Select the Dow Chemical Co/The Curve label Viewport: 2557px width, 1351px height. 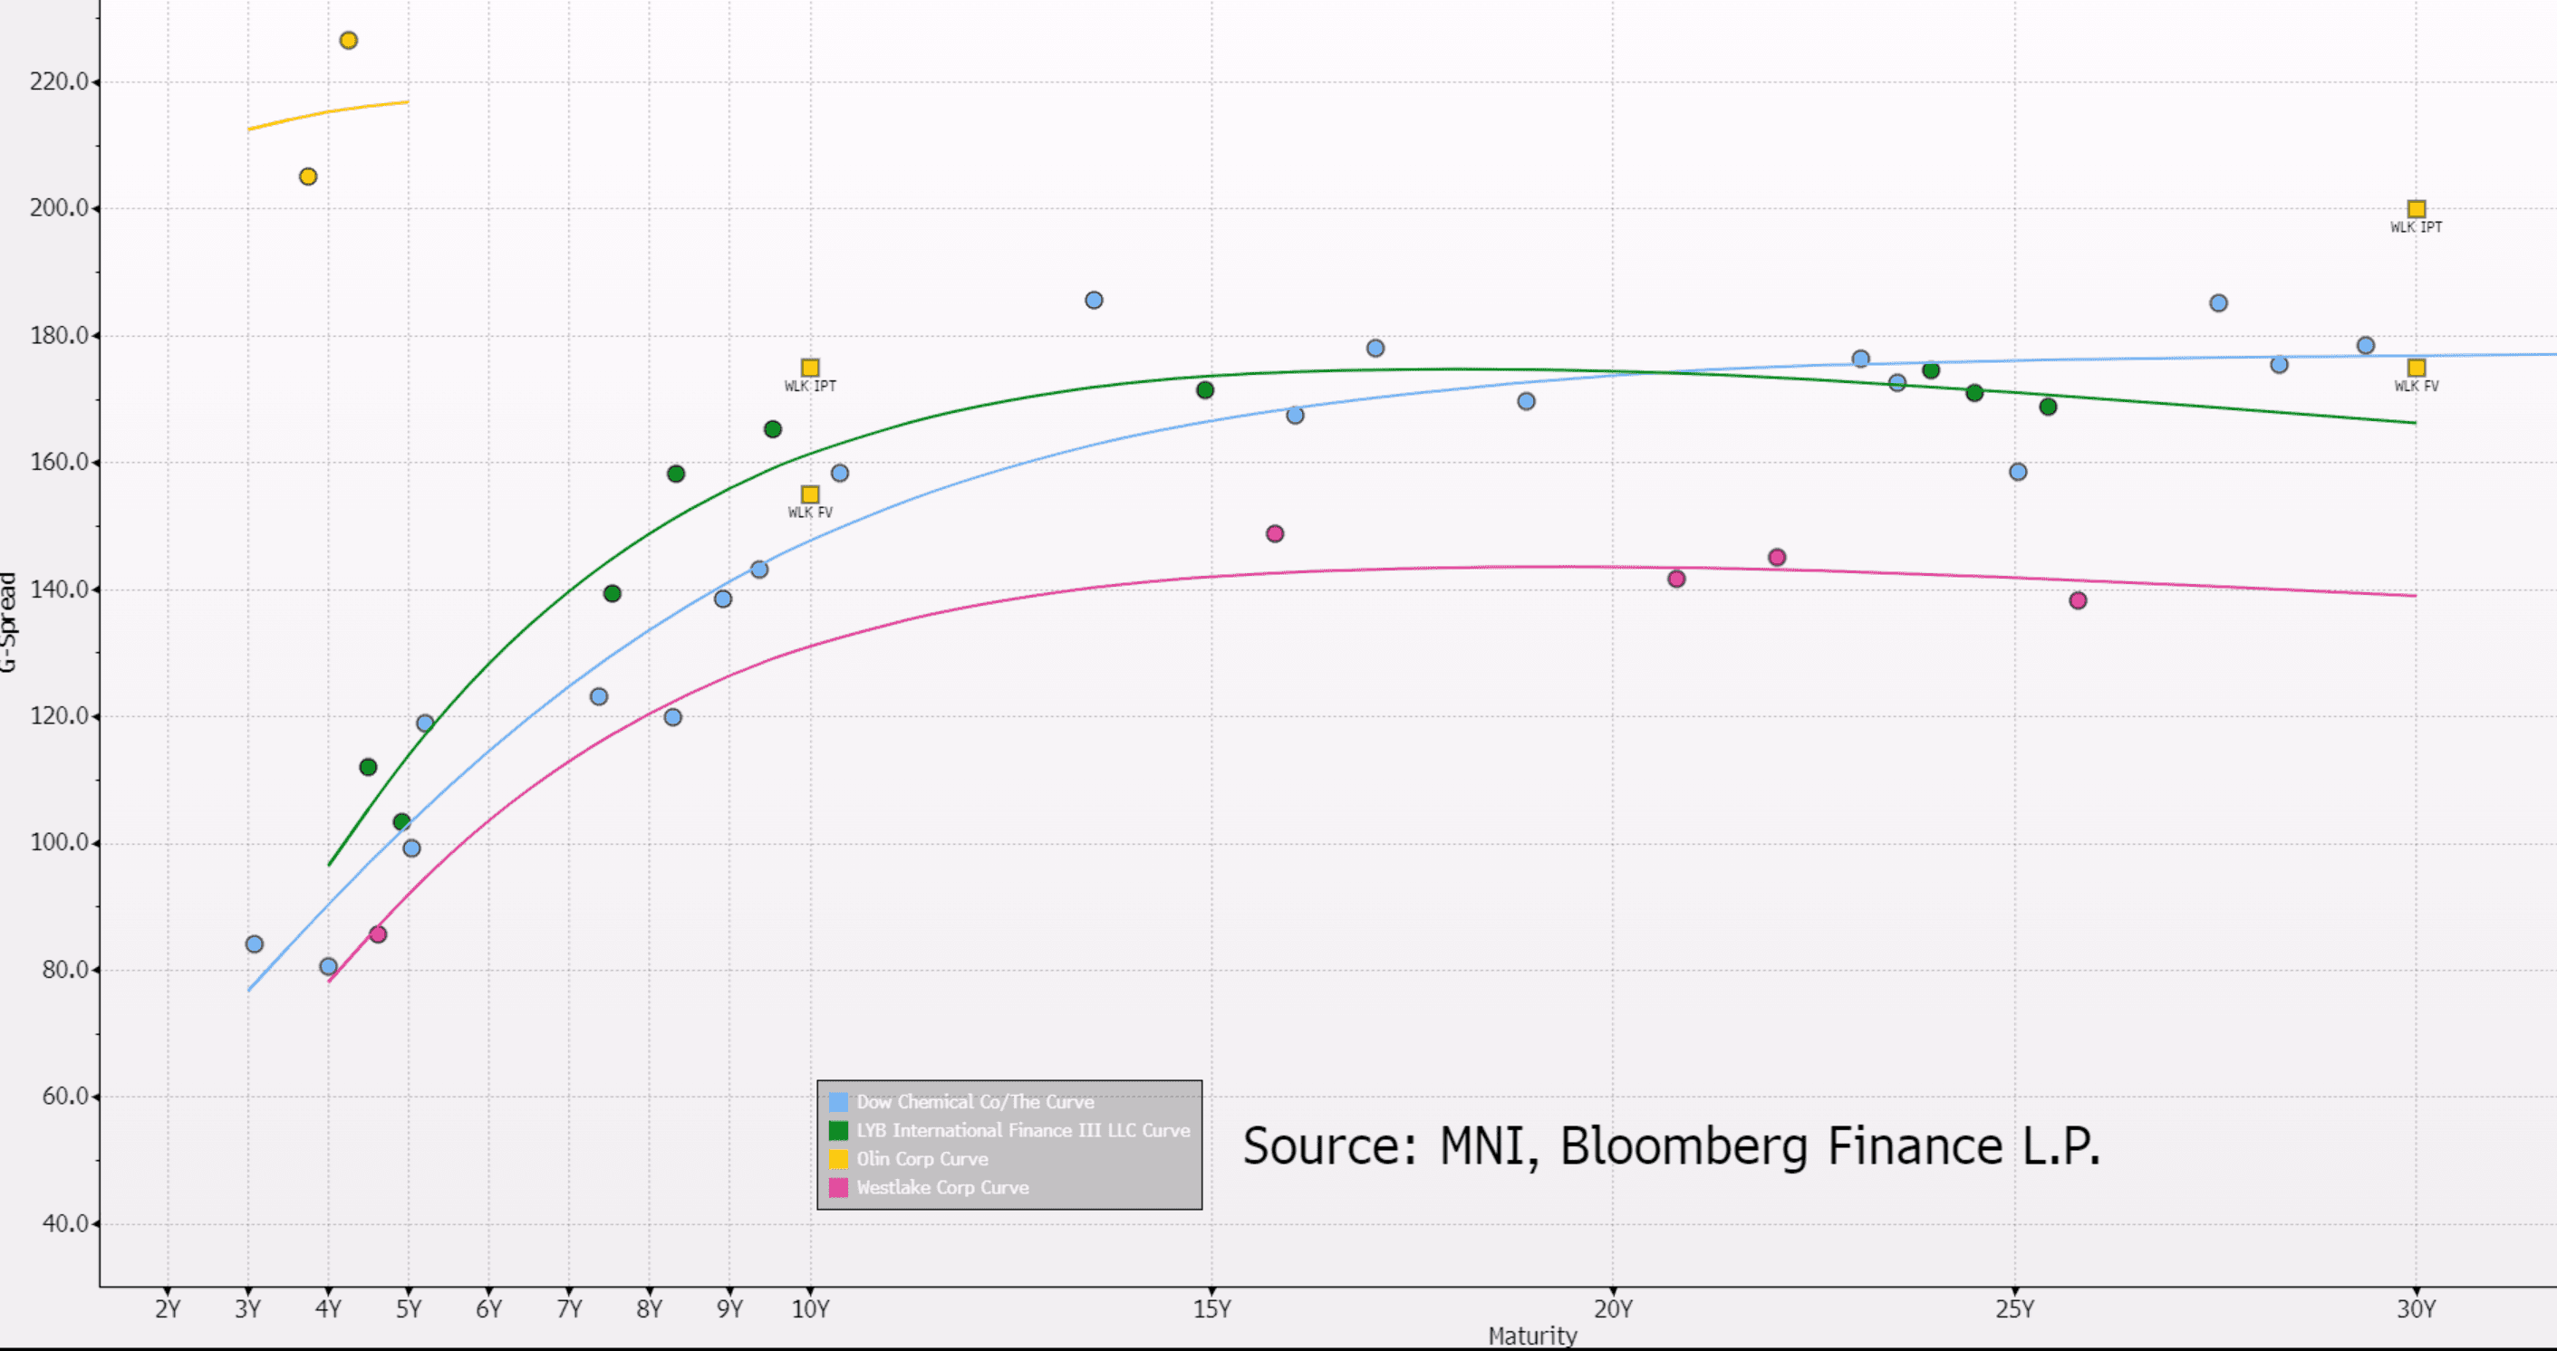975,1102
